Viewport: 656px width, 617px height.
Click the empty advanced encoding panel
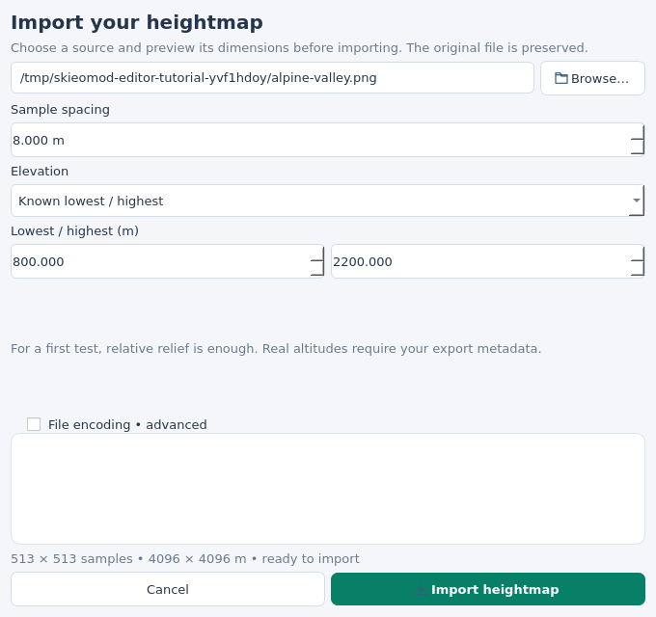coord(328,489)
